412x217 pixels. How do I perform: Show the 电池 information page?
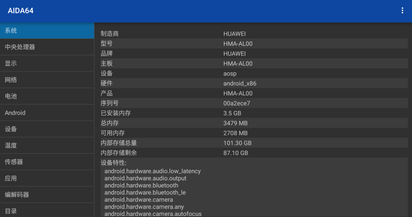tap(47, 96)
